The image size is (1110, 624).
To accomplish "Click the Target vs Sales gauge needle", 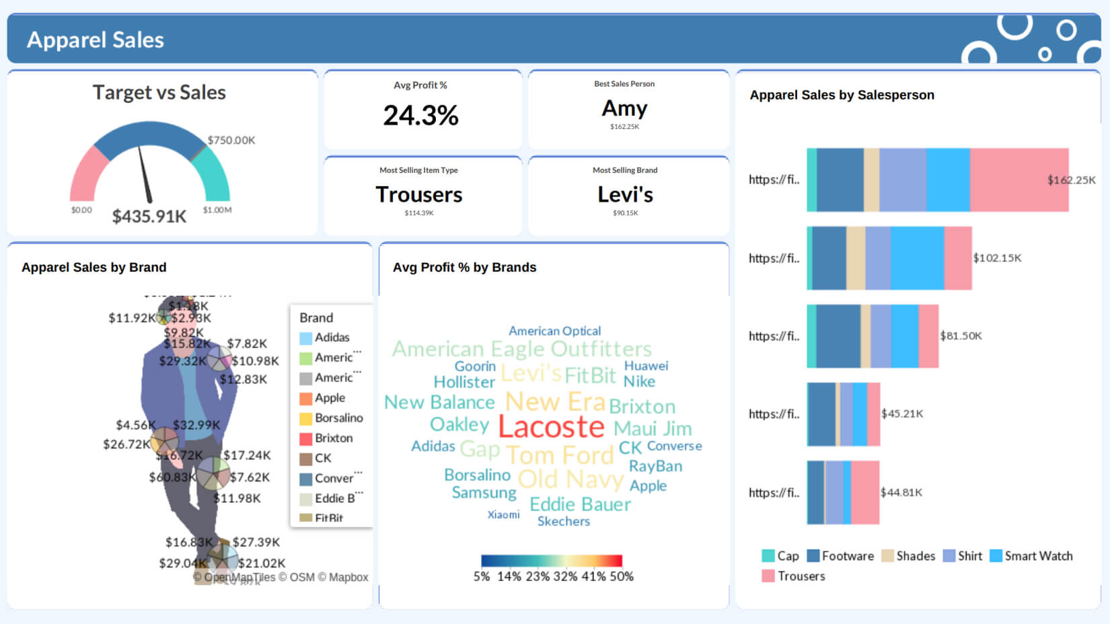I will coord(145,175).
